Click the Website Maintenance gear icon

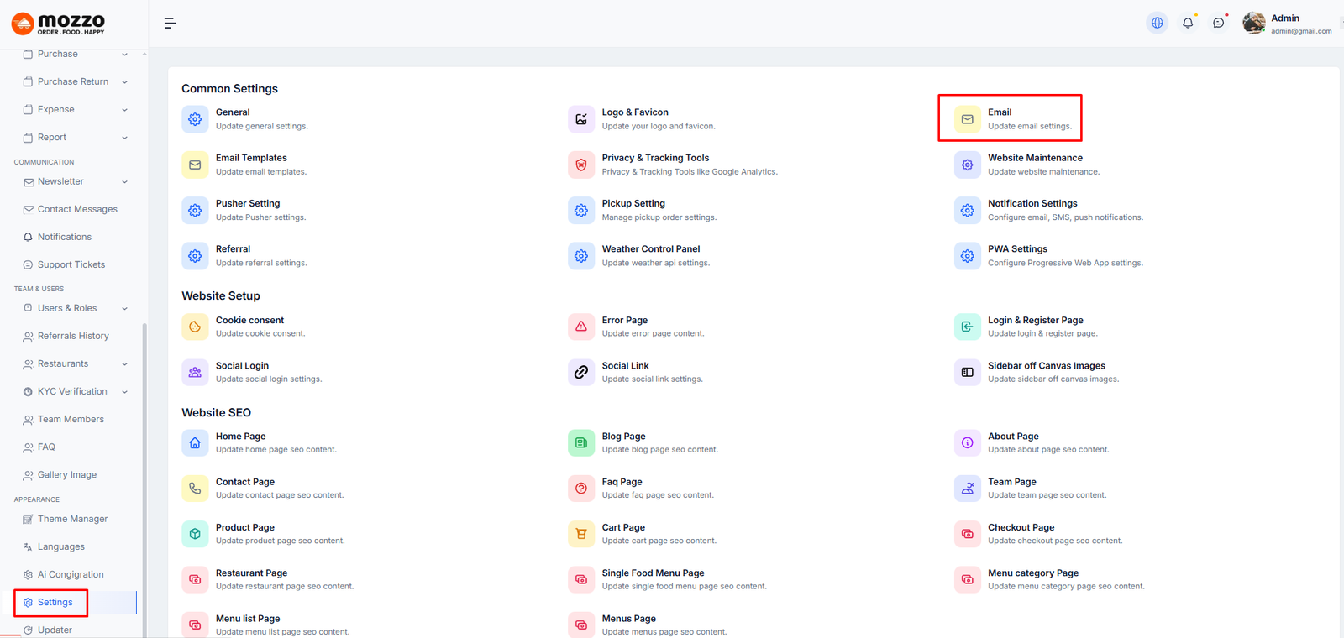click(x=968, y=165)
